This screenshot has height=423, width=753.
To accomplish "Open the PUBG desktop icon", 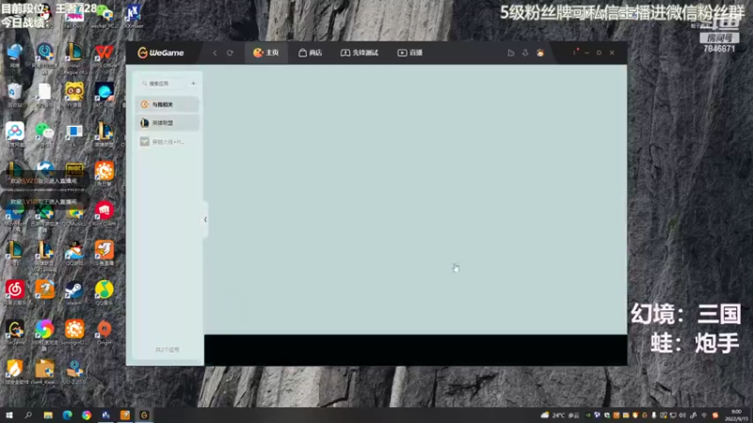I will click(x=74, y=172).
